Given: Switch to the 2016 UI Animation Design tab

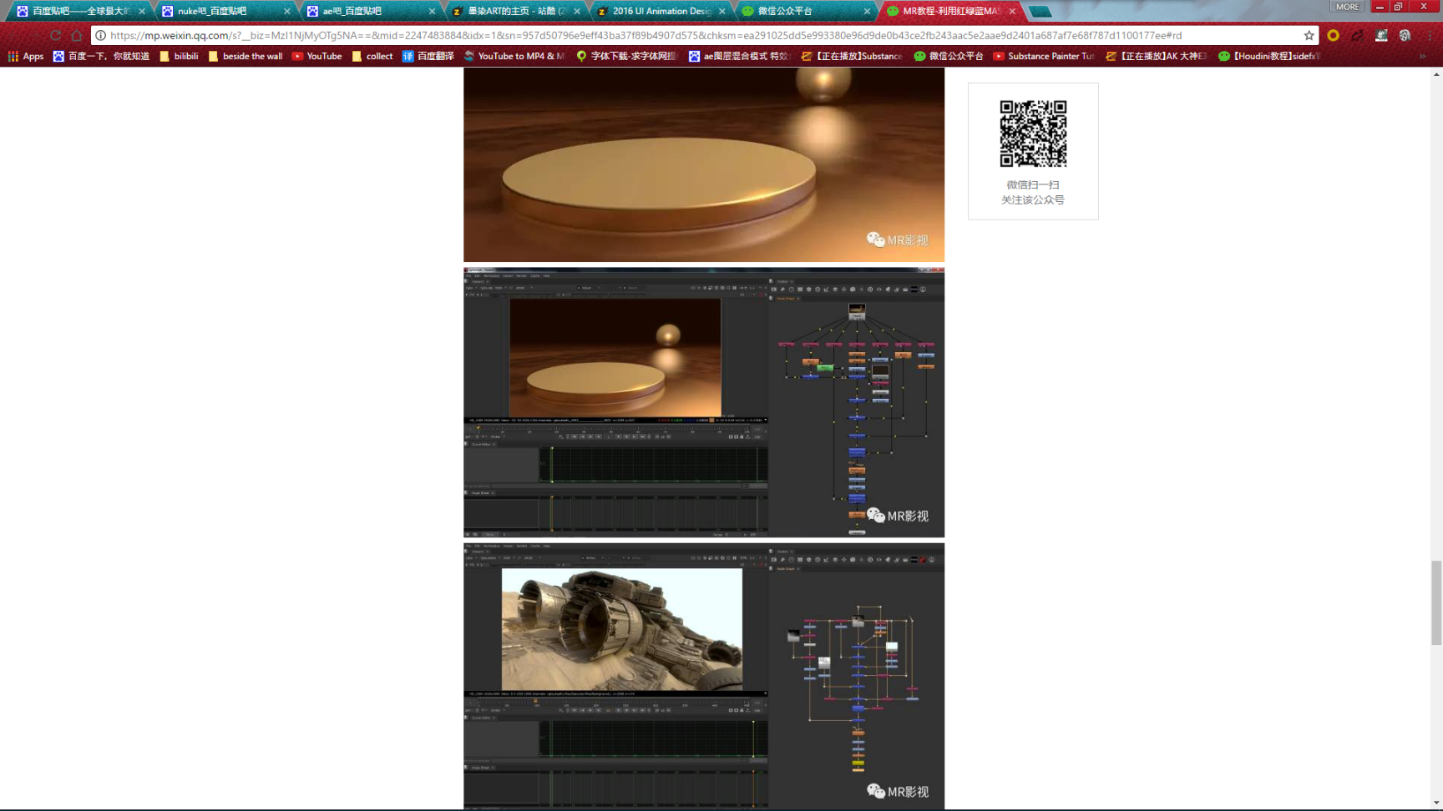Looking at the screenshot, I should (x=656, y=11).
